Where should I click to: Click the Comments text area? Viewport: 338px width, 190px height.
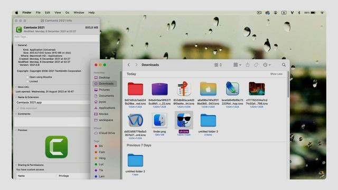[x=52, y=121]
